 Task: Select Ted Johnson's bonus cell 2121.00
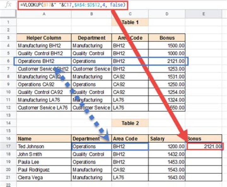point(204,146)
